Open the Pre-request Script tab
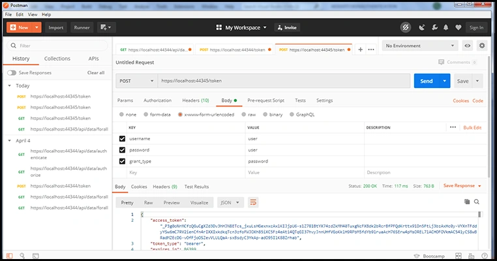The width and height of the screenshot is (497, 261). click(265, 100)
